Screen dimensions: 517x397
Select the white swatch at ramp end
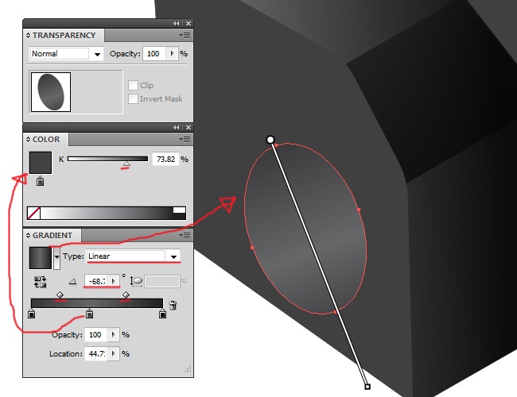point(180,210)
